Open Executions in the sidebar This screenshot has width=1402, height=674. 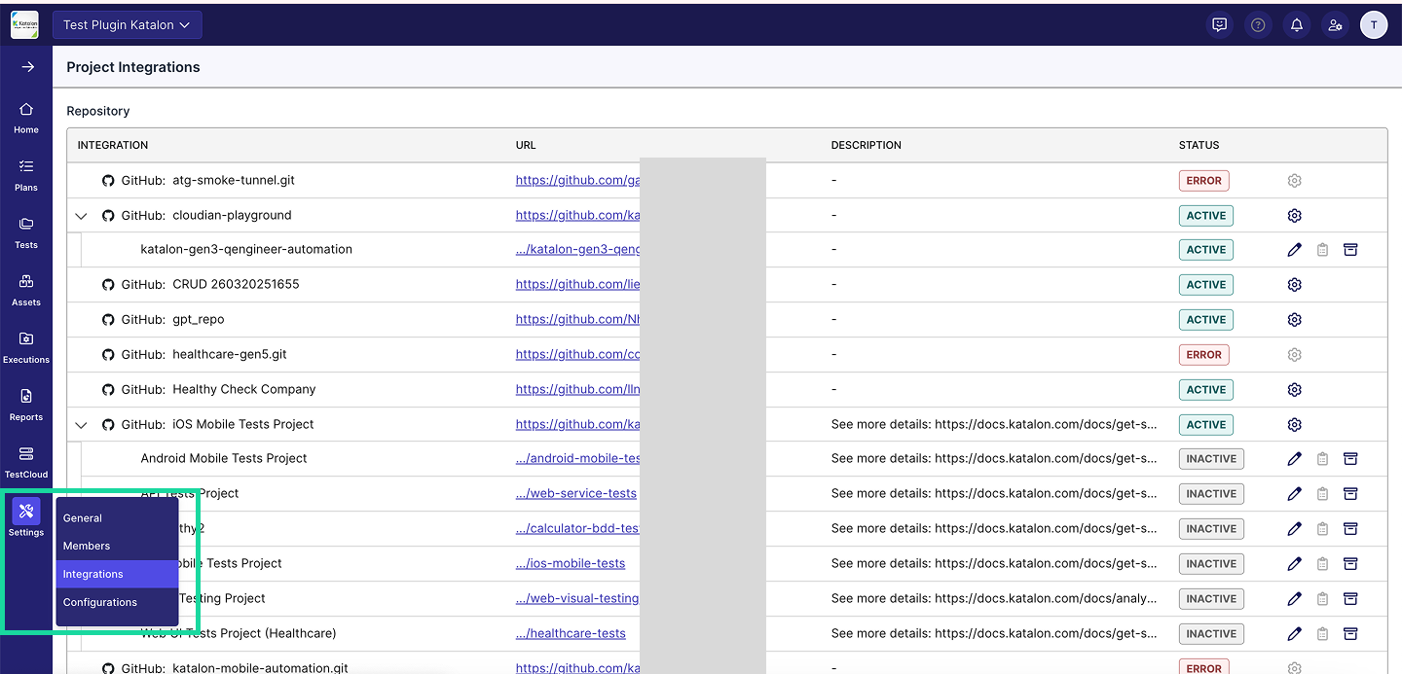point(26,347)
